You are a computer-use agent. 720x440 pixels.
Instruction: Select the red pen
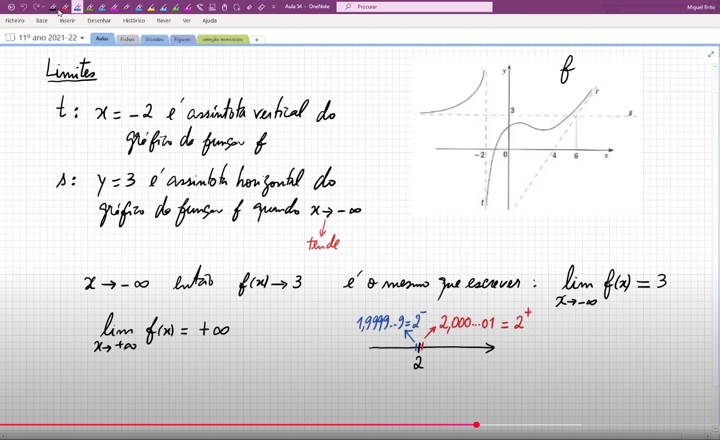(65, 7)
